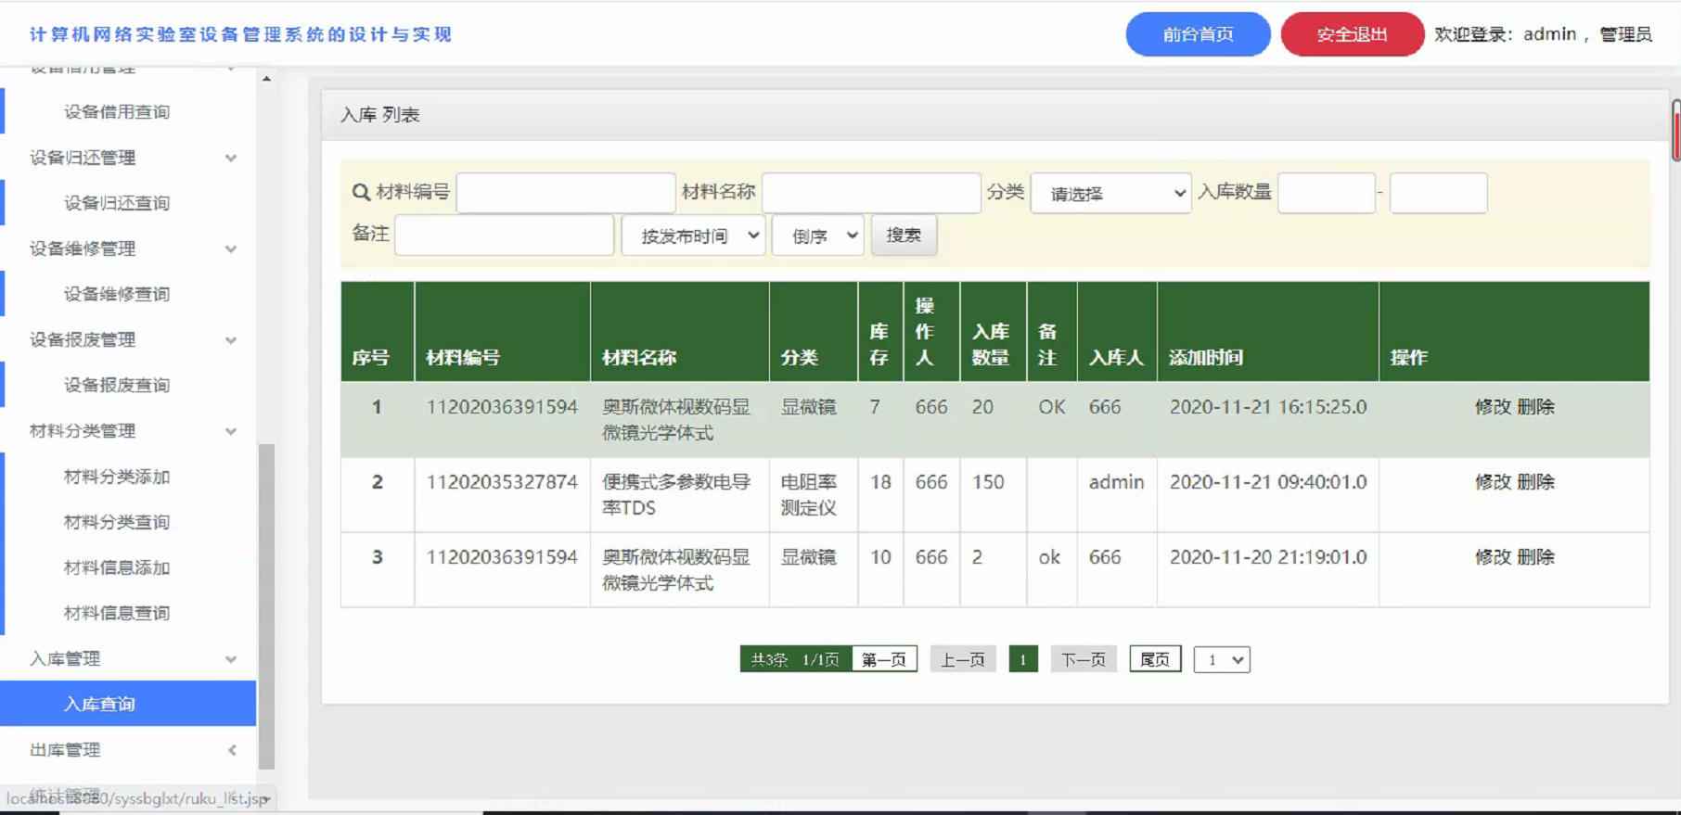Click the current page 1 button
The width and height of the screenshot is (1681, 815).
pyautogui.click(x=1023, y=659)
